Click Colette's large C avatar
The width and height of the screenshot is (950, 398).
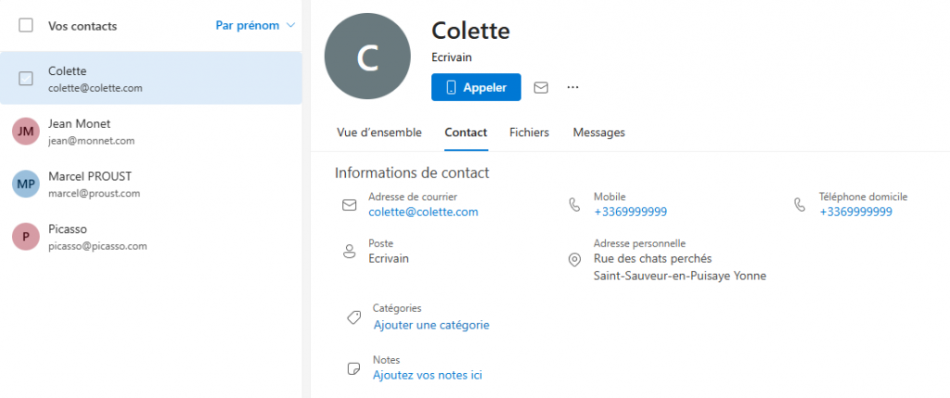click(367, 58)
